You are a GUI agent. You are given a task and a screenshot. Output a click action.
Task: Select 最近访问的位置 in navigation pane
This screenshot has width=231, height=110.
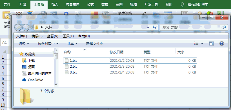click(40, 73)
